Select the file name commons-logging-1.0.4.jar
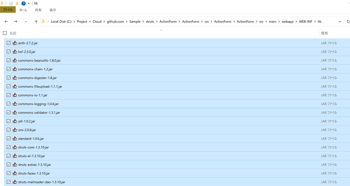Image resolution: width=350 pixels, height=186 pixels. click(x=38, y=104)
